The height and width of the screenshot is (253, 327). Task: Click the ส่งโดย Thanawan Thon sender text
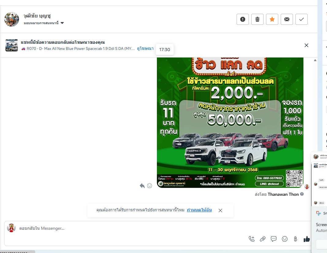coord(276,194)
